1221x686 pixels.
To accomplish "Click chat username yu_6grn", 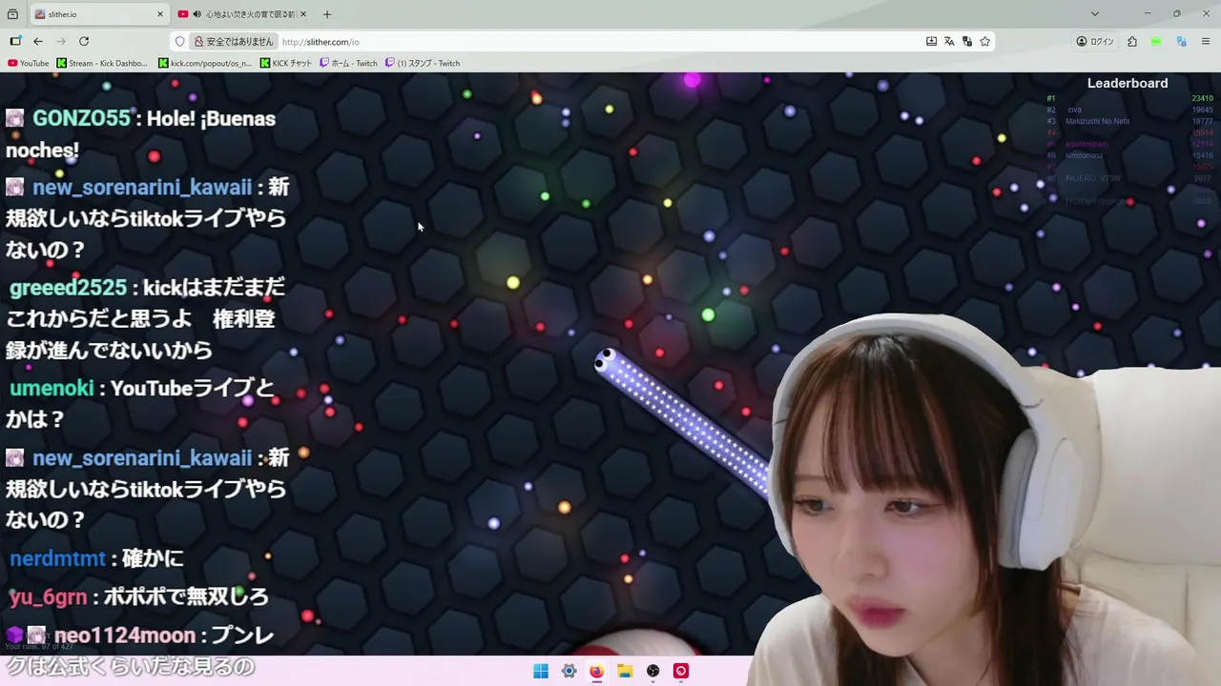I will (48, 597).
